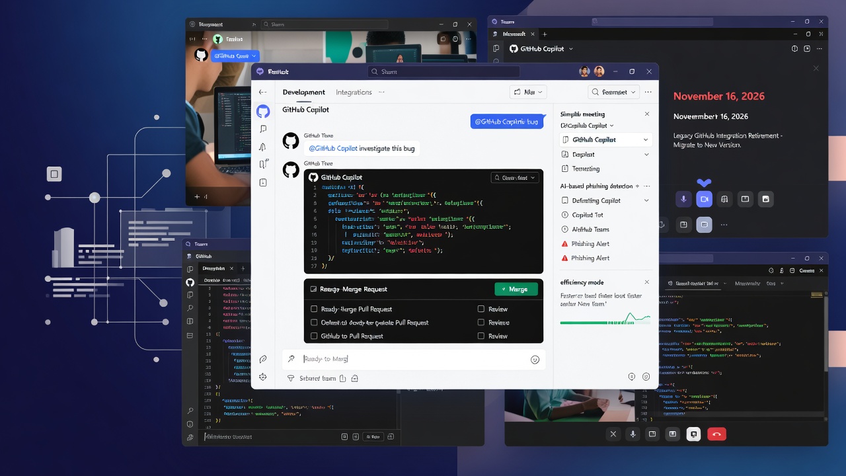Screen dimensions: 846x476
Task: Click the feather pen icon in left rail
Action: tap(263, 359)
